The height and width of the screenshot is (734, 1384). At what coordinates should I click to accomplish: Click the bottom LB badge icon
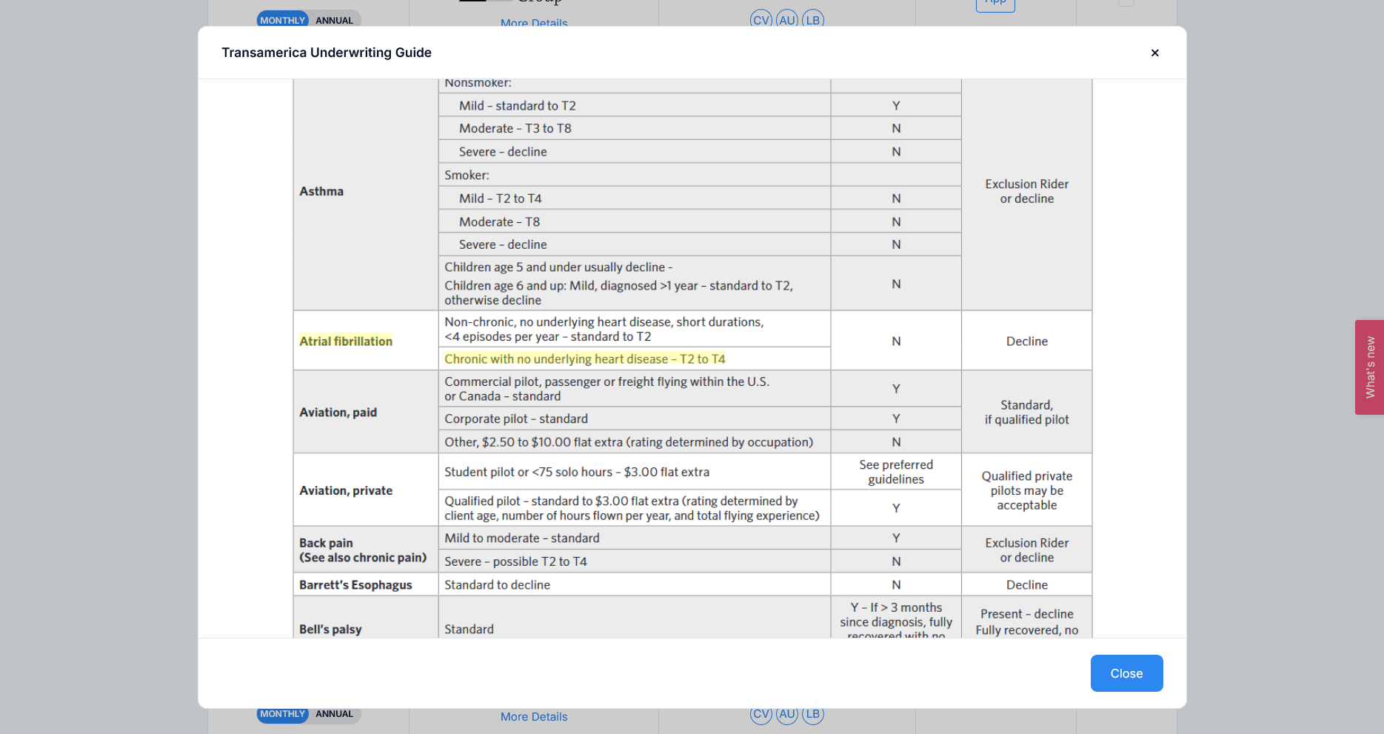pos(813,714)
